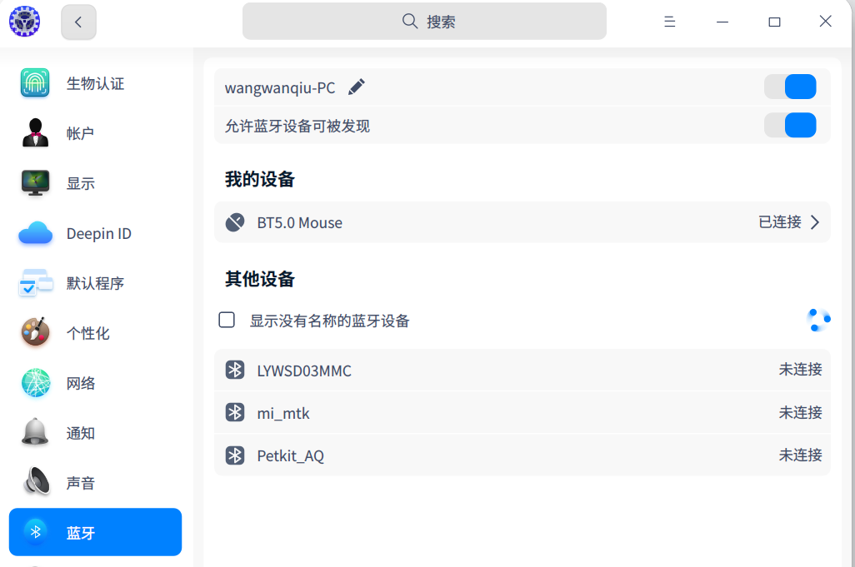The image size is (855, 567).
Task: Maximize the settings window
Action: (x=774, y=22)
